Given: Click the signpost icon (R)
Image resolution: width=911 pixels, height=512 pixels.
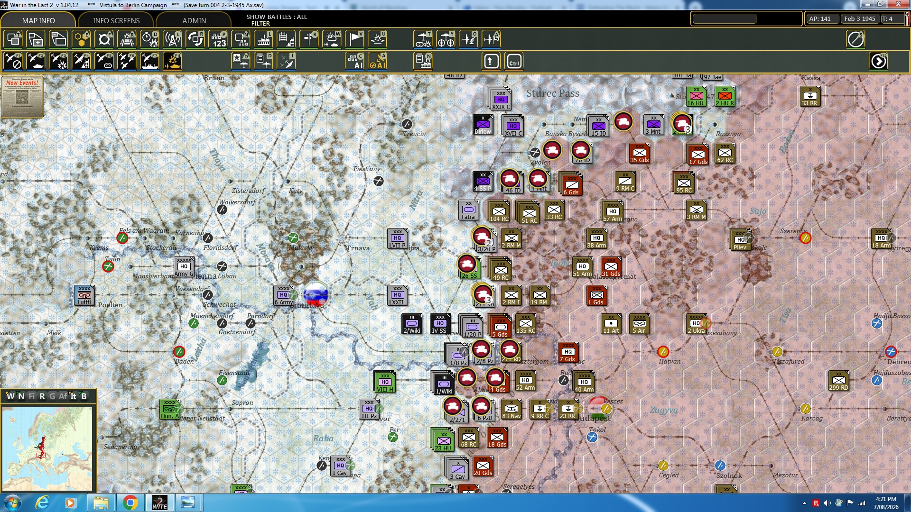Looking at the screenshot, I should click(309, 39).
